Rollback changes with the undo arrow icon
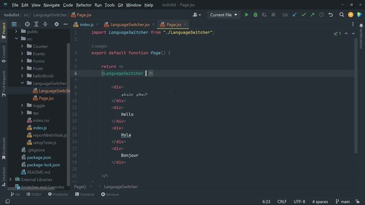Image resolution: width=365 pixels, height=205 pixels. pos(331,15)
